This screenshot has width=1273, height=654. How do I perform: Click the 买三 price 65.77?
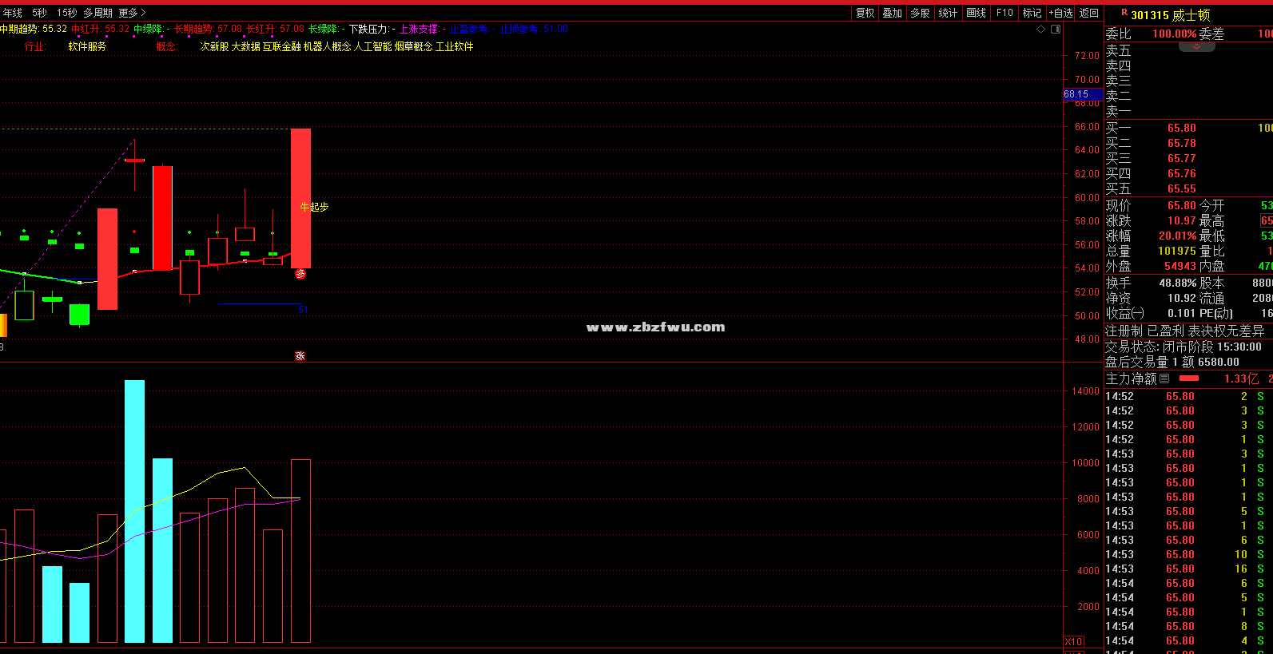[1181, 159]
